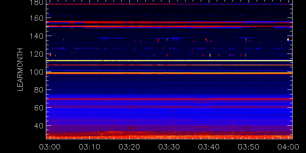306x153 pixels.
Task: Click the bright yellow band near 112
Action: tap(169, 61)
